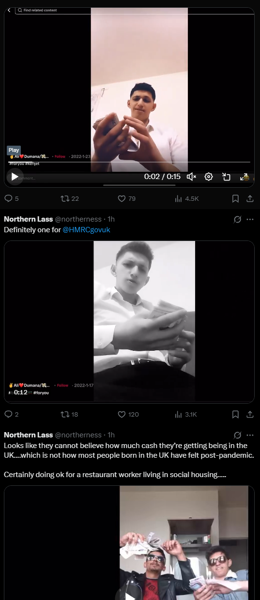Open video settings gear
The image size is (260, 600).
coord(209,177)
